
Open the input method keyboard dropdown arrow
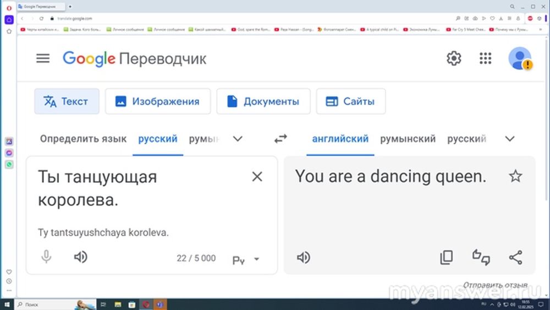coord(256,259)
